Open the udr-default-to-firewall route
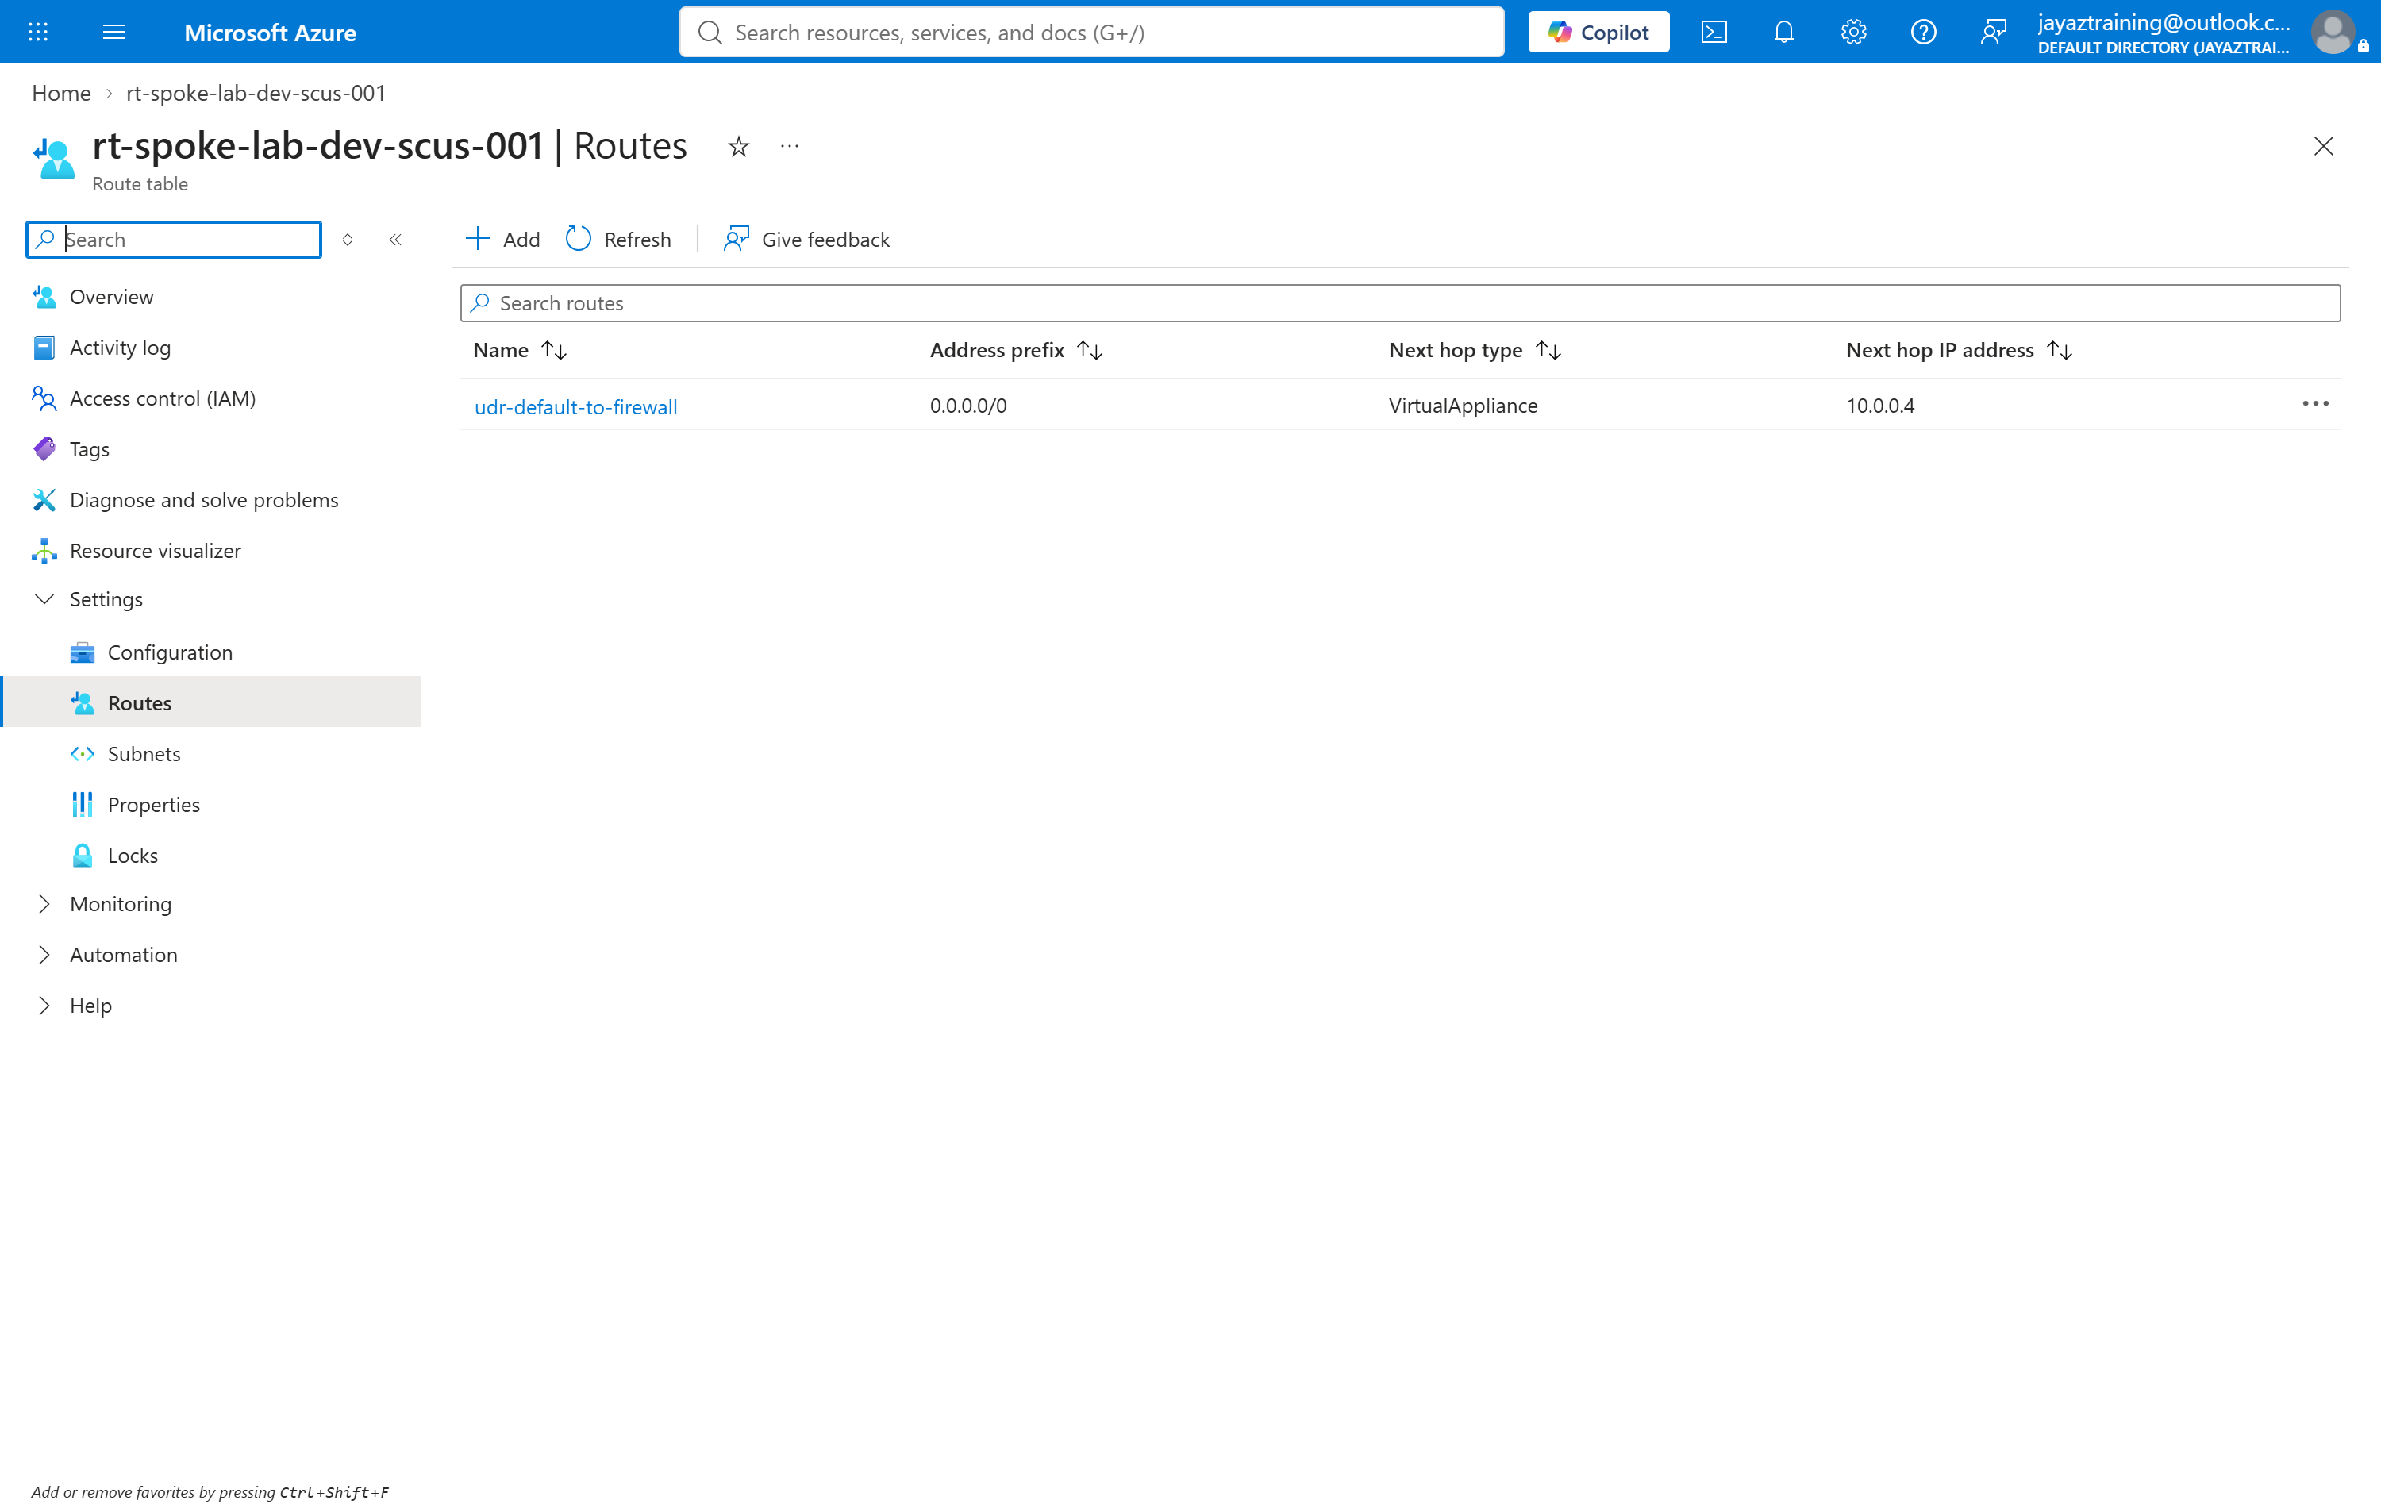The height and width of the screenshot is (1508, 2381). tap(575, 406)
